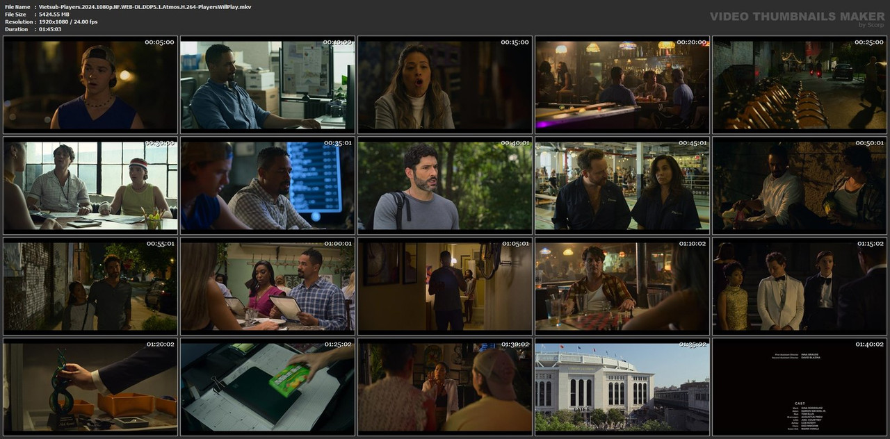The width and height of the screenshot is (890, 439).
Task: Select the stadium building thumbnail at 01:35:02
Action: click(x=622, y=386)
